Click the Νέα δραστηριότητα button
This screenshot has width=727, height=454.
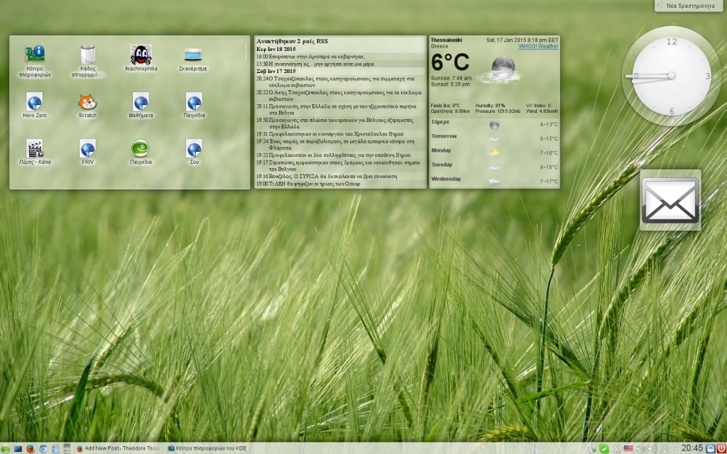pyautogui.click(x=690, y=6)
